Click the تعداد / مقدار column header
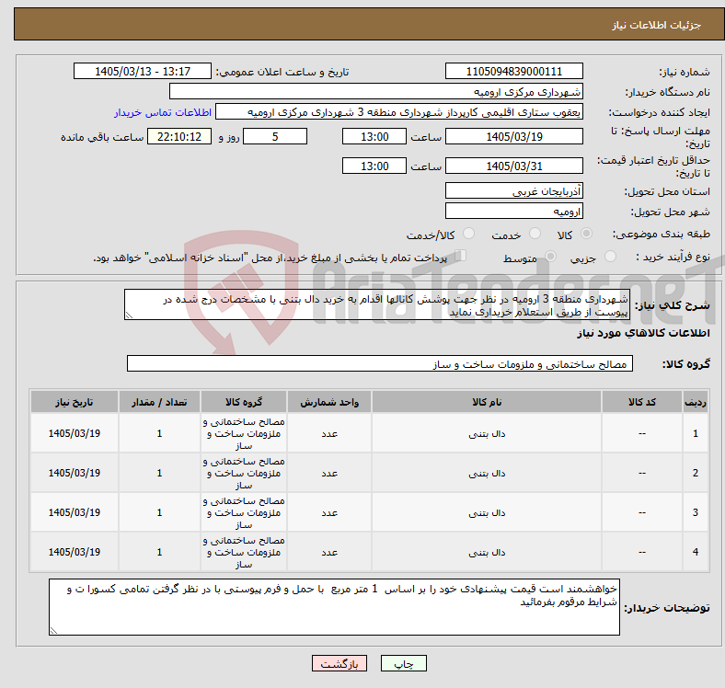The image size is (725, 688). click(x=159, y=402)
